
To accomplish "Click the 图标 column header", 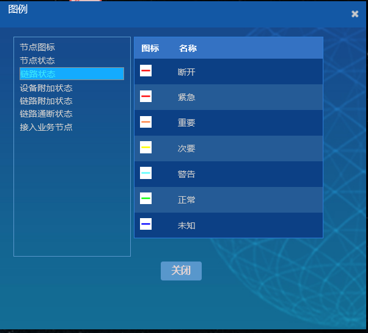I will point(150,48).
